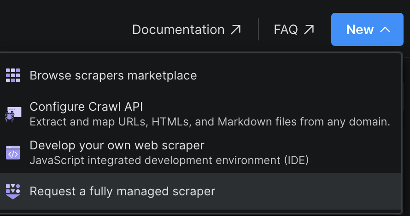Open the FAQ link
The width and height of the screenshot is (410, 216).
tap(286, 30)
